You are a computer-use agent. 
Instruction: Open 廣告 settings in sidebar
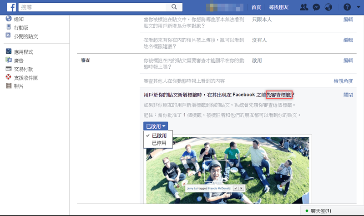point(19,61)
